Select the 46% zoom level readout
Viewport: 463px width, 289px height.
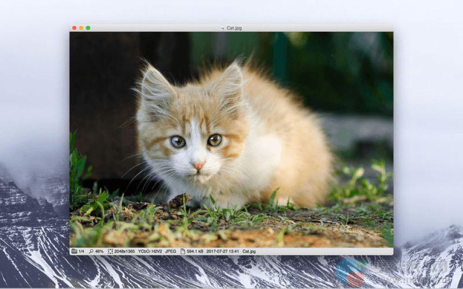(99, 251)
